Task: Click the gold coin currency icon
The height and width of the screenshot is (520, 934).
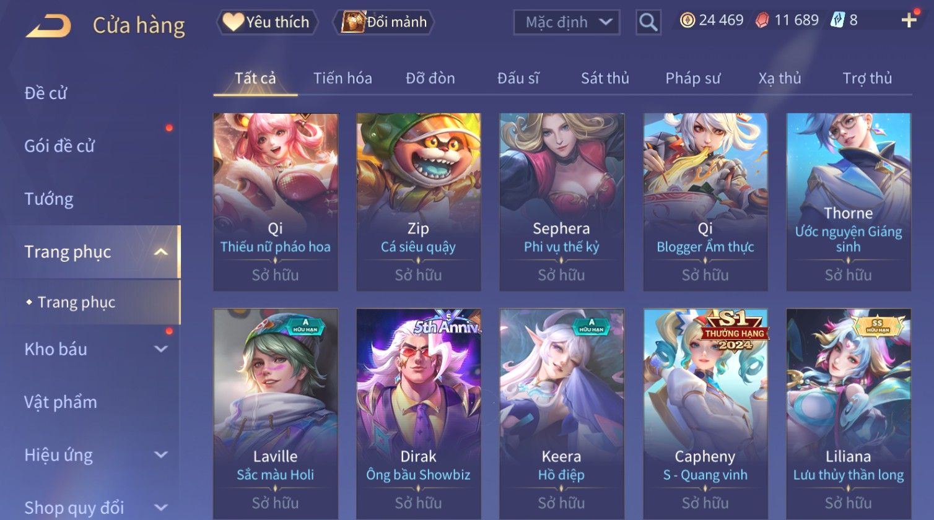Action: [x=687, y=20]
